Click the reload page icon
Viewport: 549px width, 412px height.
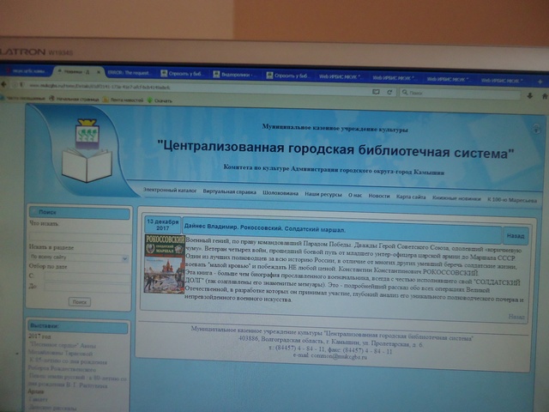(389, 92)
